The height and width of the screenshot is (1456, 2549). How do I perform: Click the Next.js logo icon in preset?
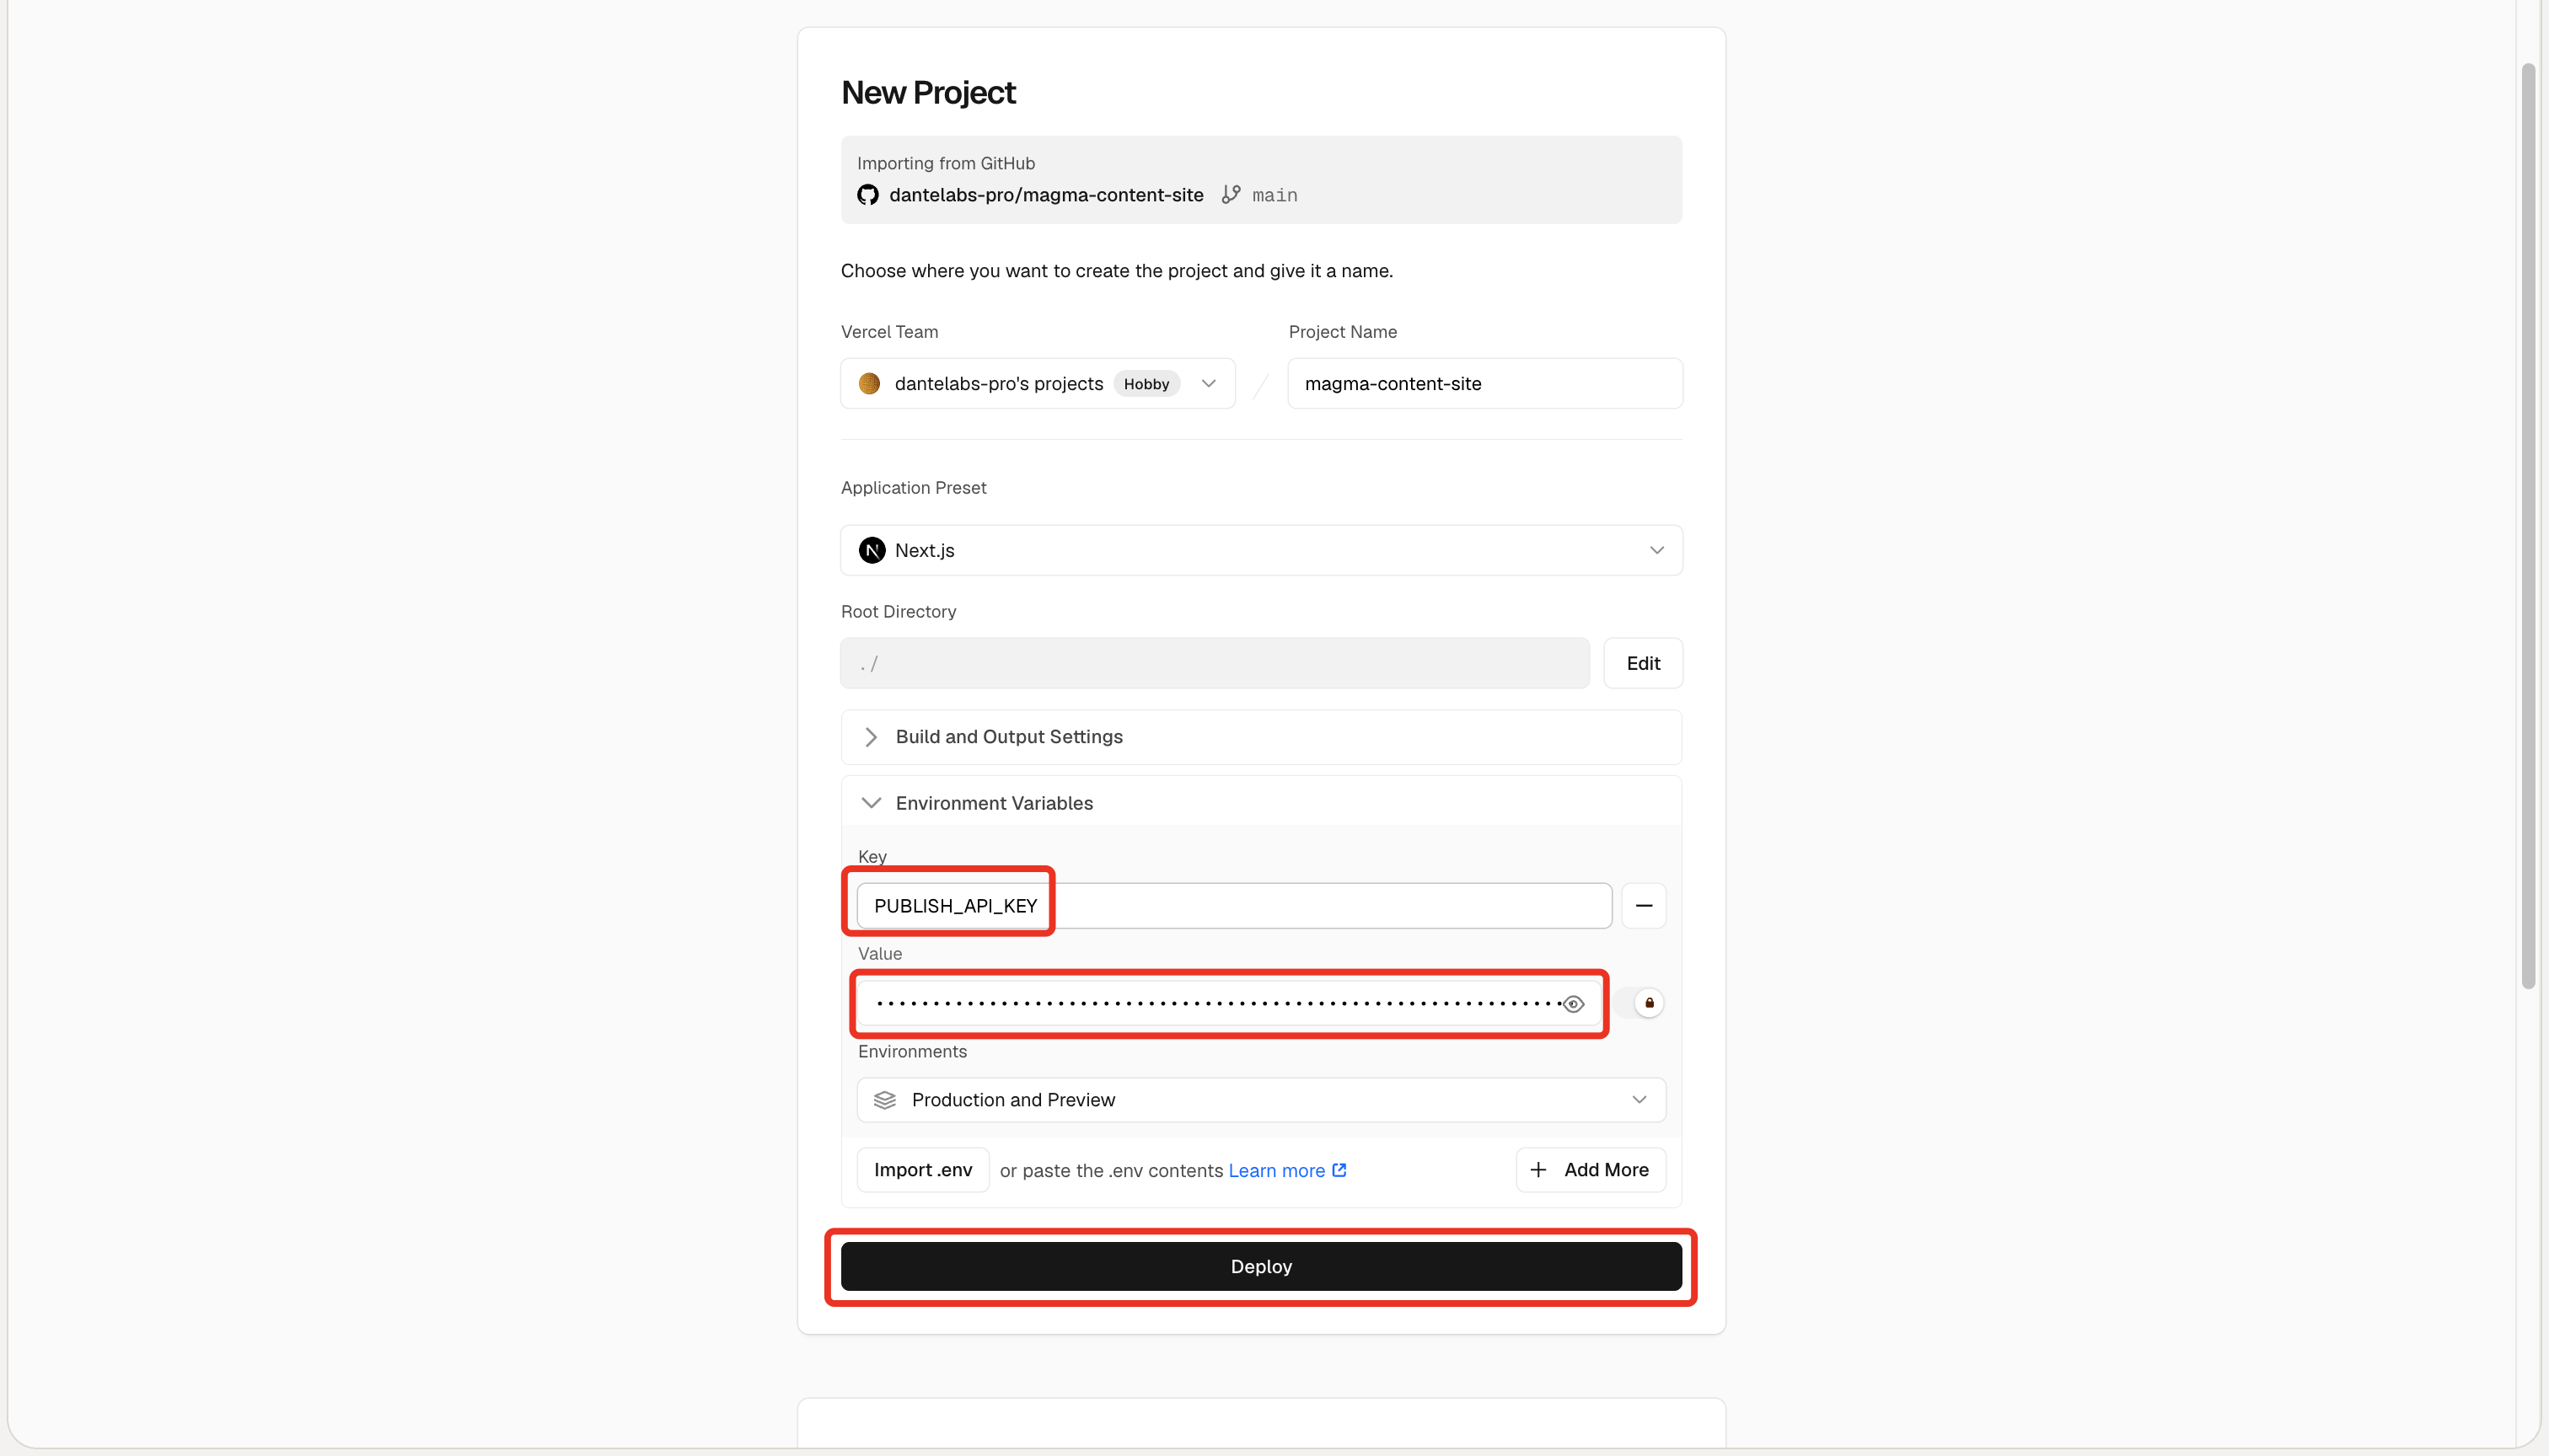(x=872, y=551)
